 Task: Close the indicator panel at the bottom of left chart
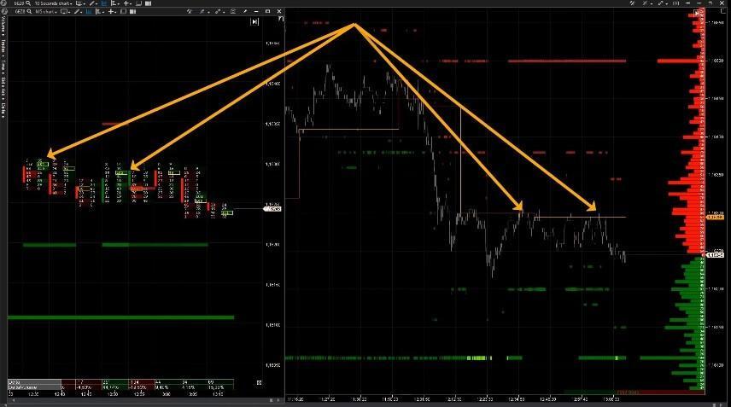[x=259, y=384]
